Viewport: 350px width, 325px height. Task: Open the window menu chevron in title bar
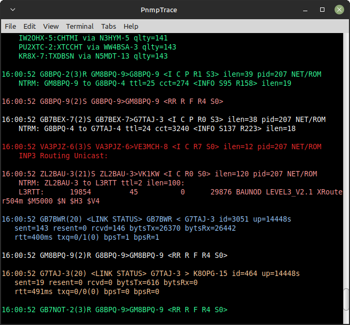[x=12, y=10]
